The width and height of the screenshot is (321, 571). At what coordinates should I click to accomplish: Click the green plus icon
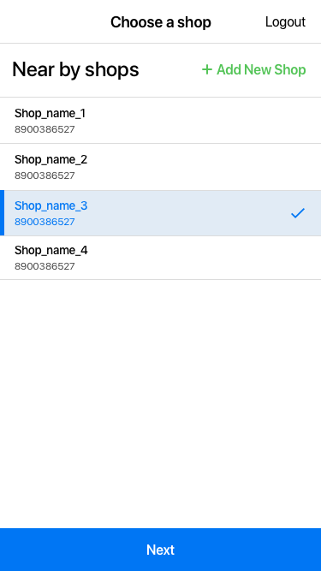click(206, 69)
